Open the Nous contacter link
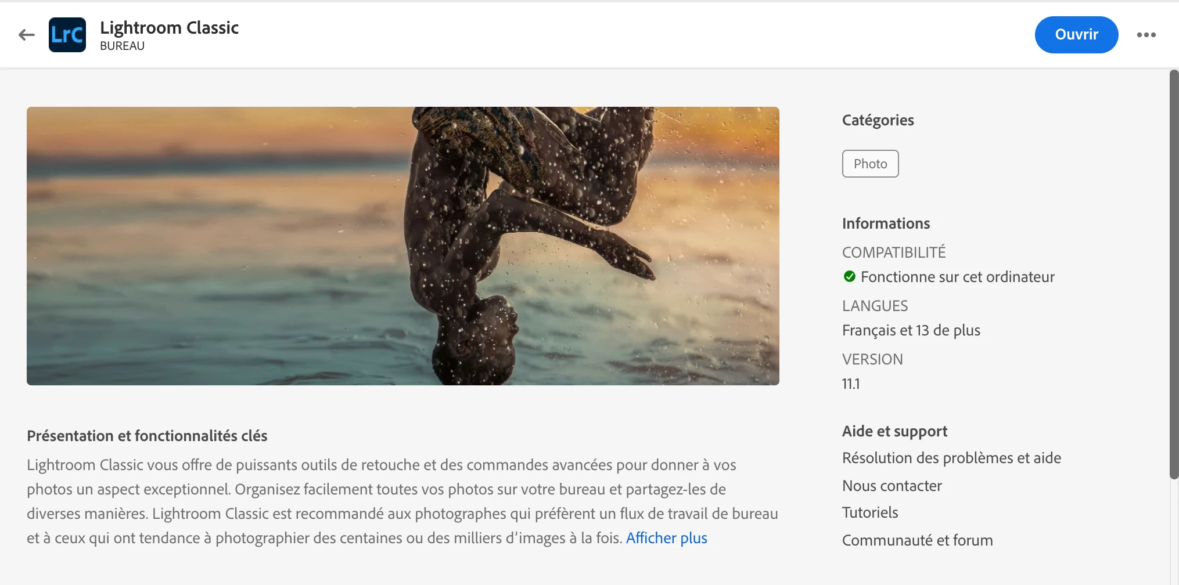The image size is (1179, 585). [892, 486]
